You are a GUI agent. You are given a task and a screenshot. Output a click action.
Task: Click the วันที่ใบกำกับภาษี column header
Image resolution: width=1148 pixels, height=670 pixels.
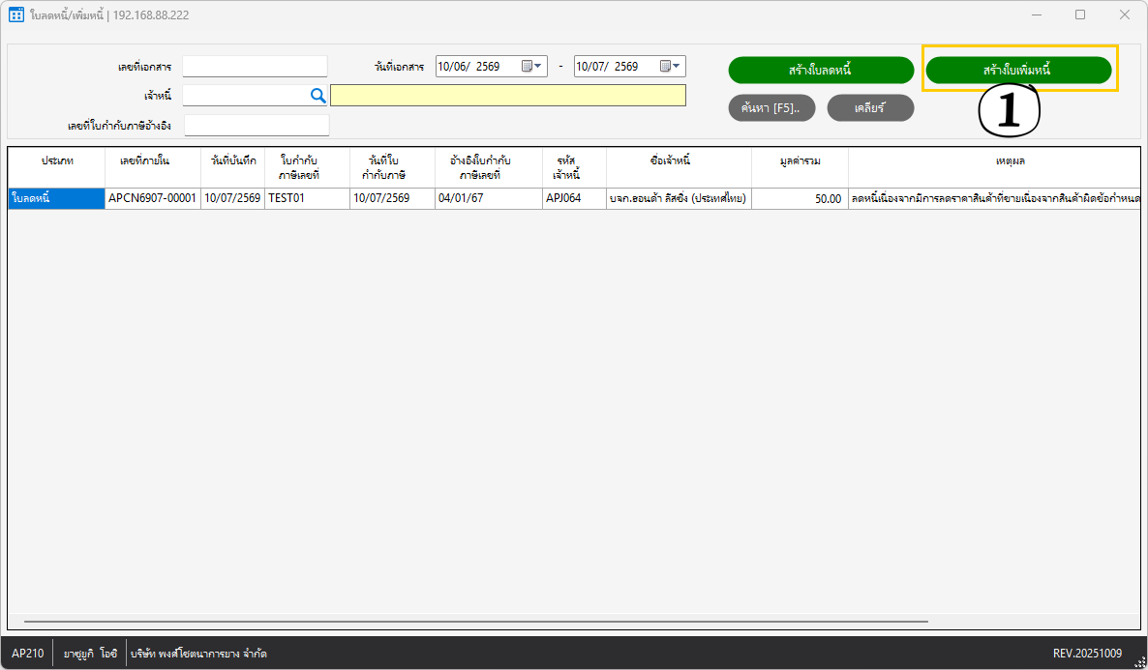point(392,167)
